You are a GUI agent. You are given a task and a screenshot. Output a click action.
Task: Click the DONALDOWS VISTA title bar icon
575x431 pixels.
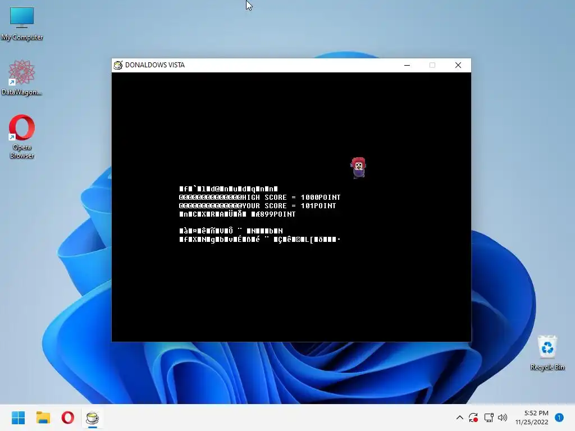point(118,65)
